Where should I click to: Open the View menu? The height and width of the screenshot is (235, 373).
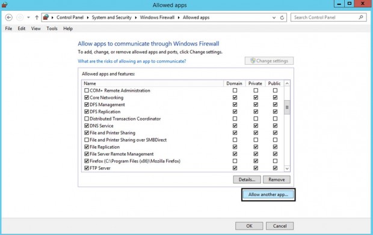36,28
